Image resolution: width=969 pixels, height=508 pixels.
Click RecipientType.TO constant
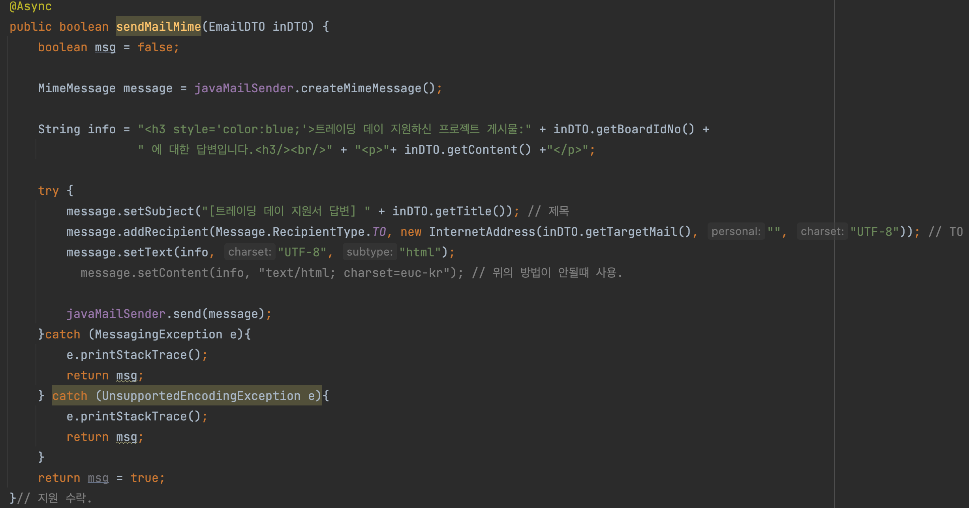click(x=329, y=232)
